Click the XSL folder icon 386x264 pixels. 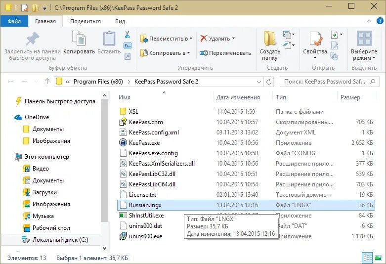click(123, 111)
